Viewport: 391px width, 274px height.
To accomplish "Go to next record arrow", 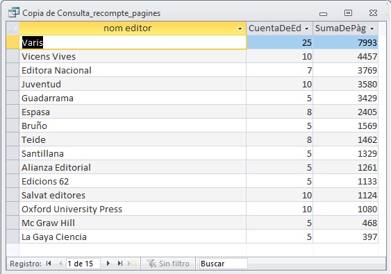I will (108, 264).
